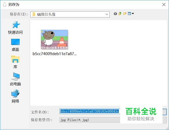Expand the 保存在 folder dropdown

(x=107, y=14)
